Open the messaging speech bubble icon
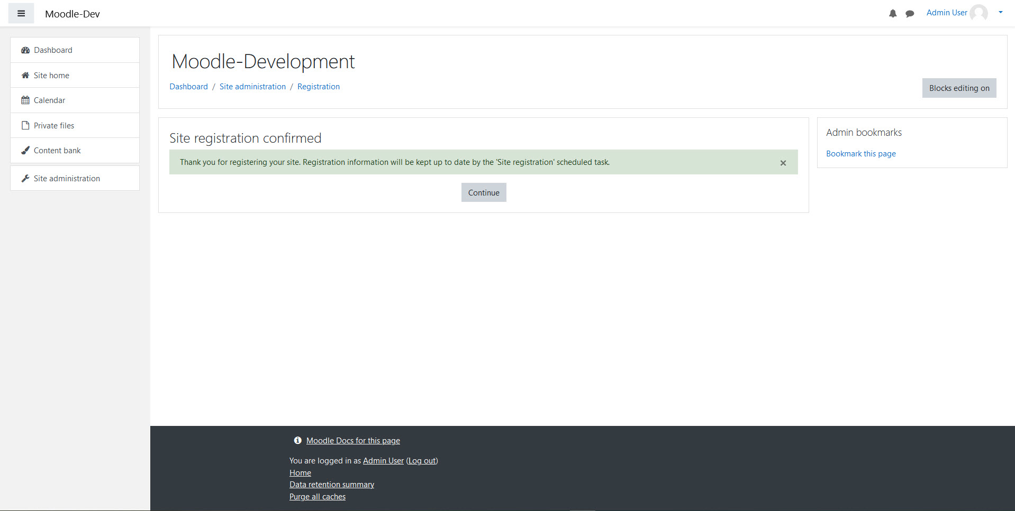 (910, 14)
